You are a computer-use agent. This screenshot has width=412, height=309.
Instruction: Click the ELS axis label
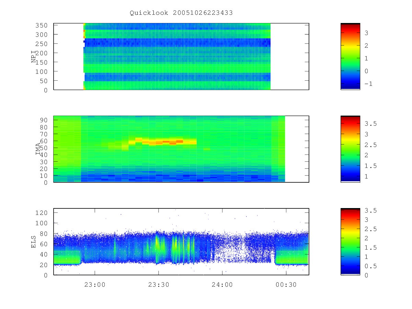(34, 241)
